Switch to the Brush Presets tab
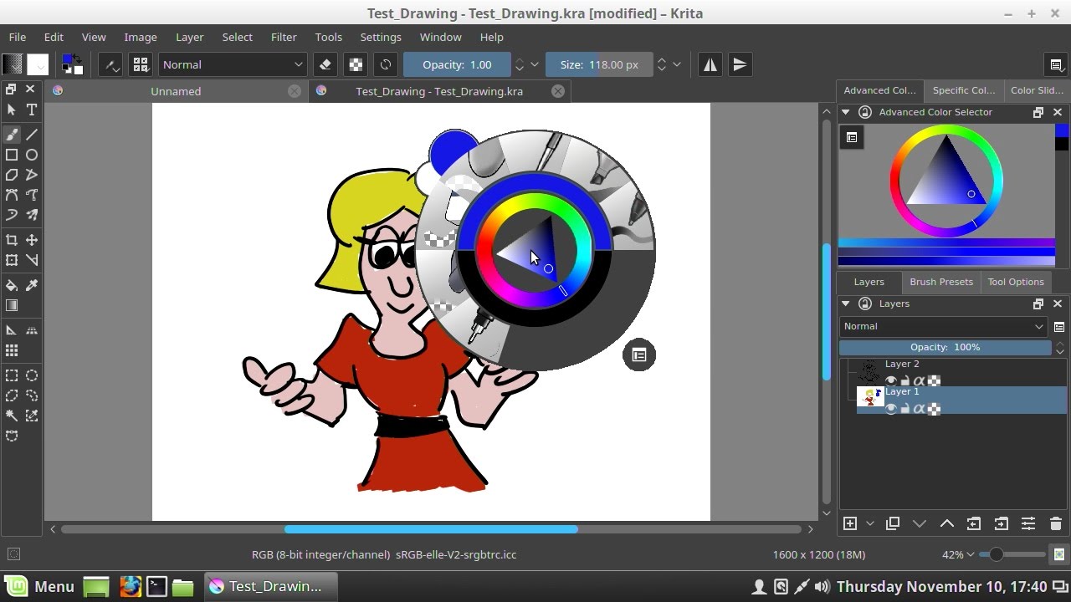Image resolution: width=1071 pixels, height=602 pixels. 940,282
